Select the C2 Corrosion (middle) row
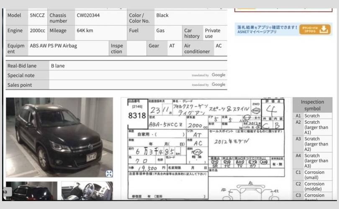This screenshot has height=209, width=339. pos(312,186)
